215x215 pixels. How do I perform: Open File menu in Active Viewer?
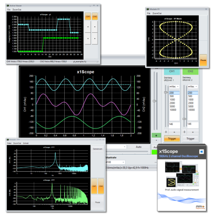[9, 10]
